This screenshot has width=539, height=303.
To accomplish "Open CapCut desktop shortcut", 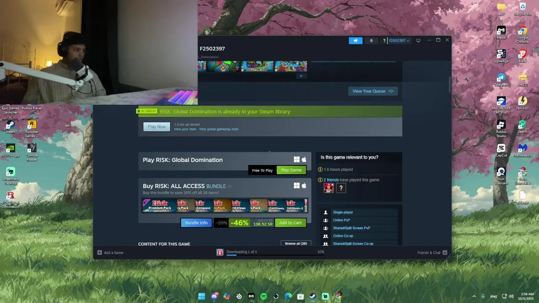I will coord(501,150).
